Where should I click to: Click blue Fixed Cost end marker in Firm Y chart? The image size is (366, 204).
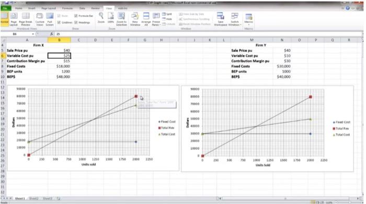click(x=311, y=134)
